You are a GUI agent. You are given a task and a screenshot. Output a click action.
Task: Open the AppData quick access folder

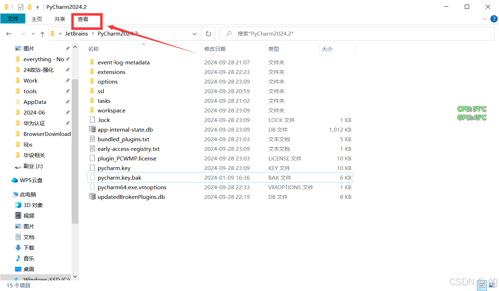coord(36,102)
